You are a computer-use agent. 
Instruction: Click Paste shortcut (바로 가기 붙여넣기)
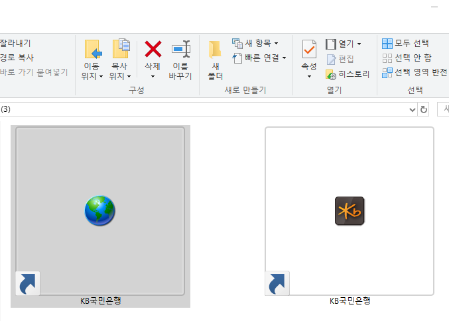point(34,72)
